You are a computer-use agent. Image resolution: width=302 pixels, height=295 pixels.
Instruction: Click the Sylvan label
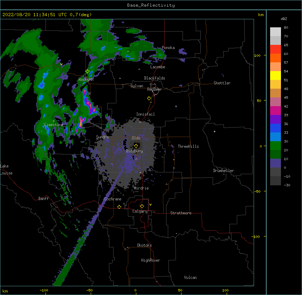(137, 86)
